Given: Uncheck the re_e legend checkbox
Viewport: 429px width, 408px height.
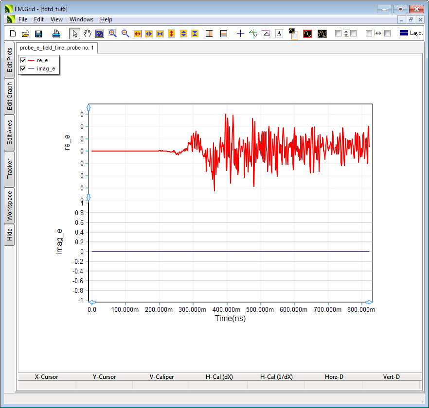Looking at the screenshot, I should [x=23, y=60].
